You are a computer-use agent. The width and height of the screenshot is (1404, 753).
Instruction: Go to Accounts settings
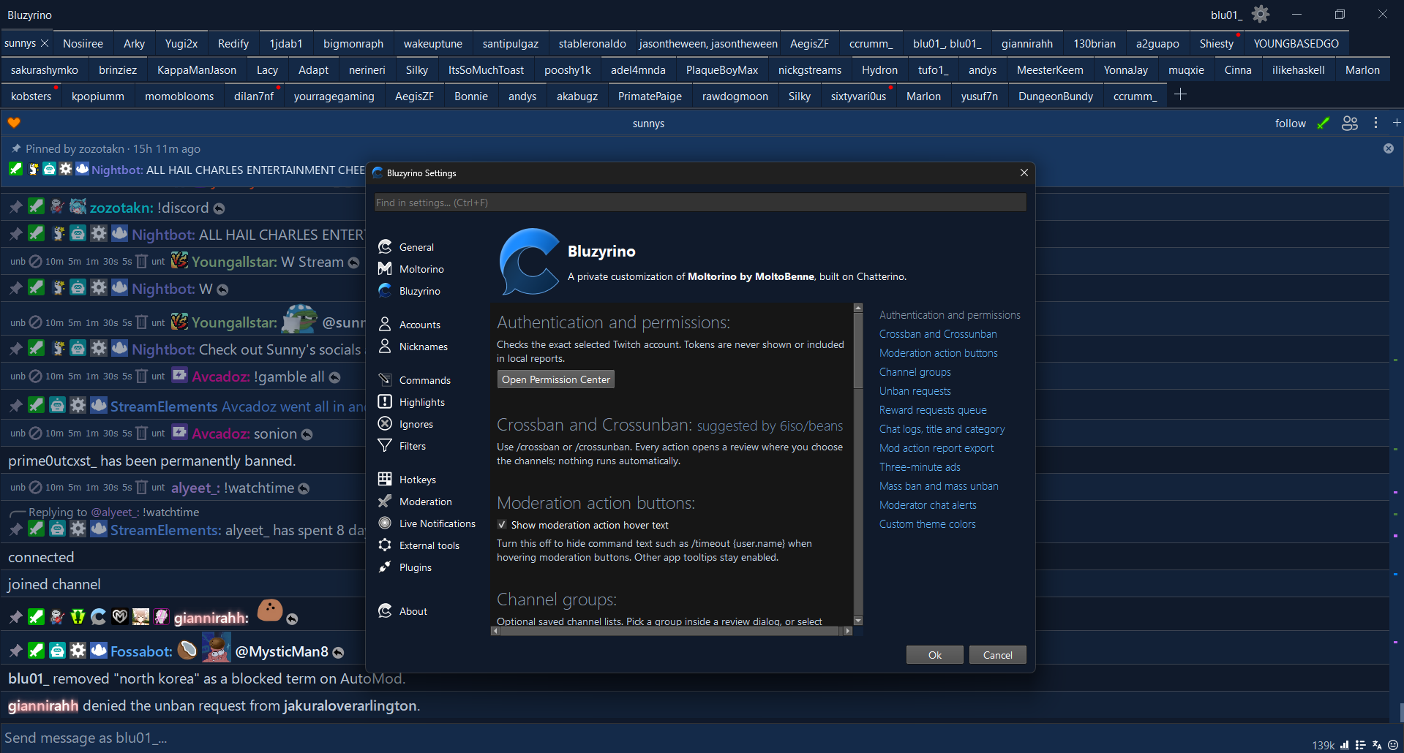click(420, 325)
